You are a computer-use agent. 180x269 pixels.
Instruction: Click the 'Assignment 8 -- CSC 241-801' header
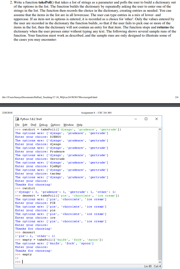click(x=96, y=113)
